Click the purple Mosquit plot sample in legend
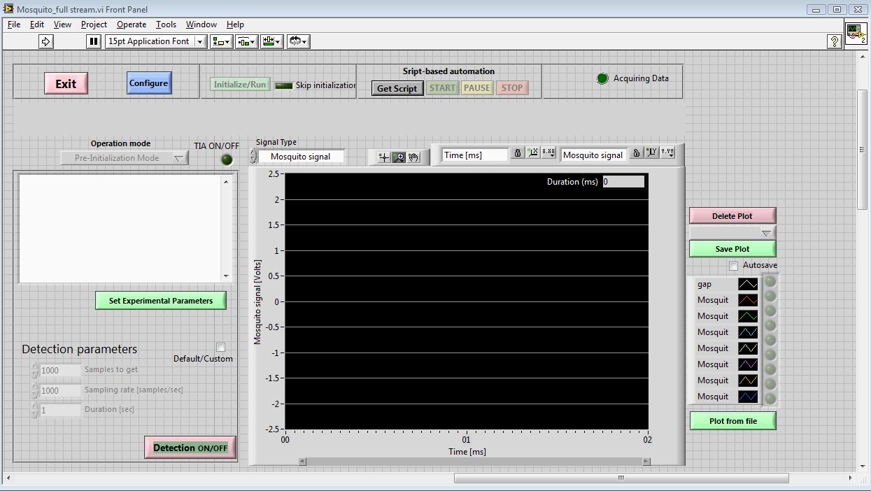This screenshot has width=871, height=491. point(748,364)
